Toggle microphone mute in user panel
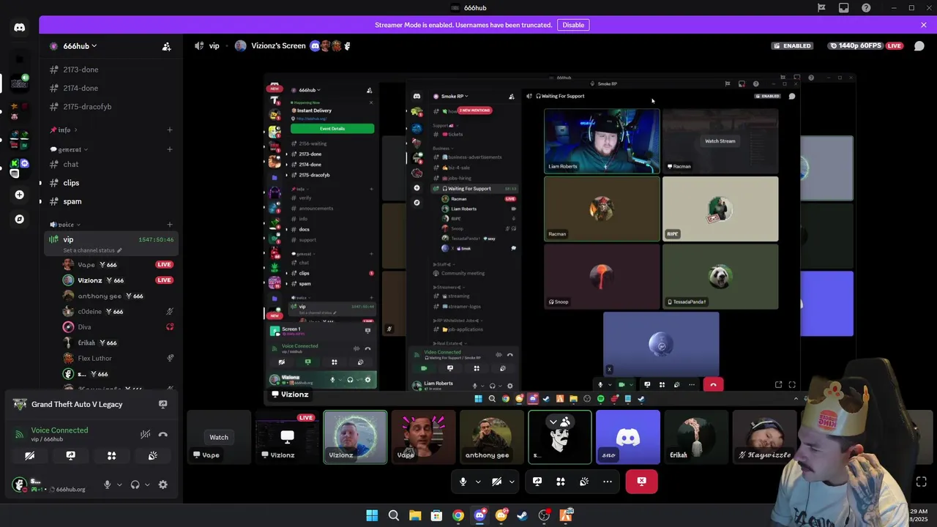Image resolution: width=937 pixels, height=527 pixels. pos(108,485)
